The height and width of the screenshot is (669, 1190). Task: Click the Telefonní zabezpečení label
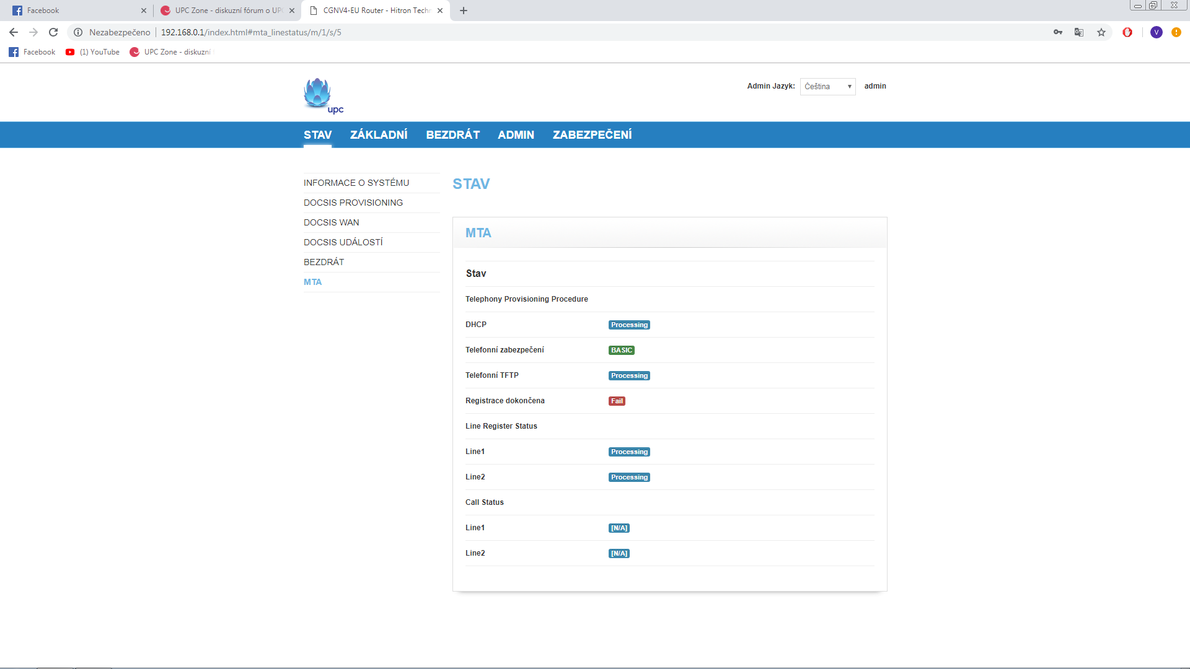click(x=505, y=350)
